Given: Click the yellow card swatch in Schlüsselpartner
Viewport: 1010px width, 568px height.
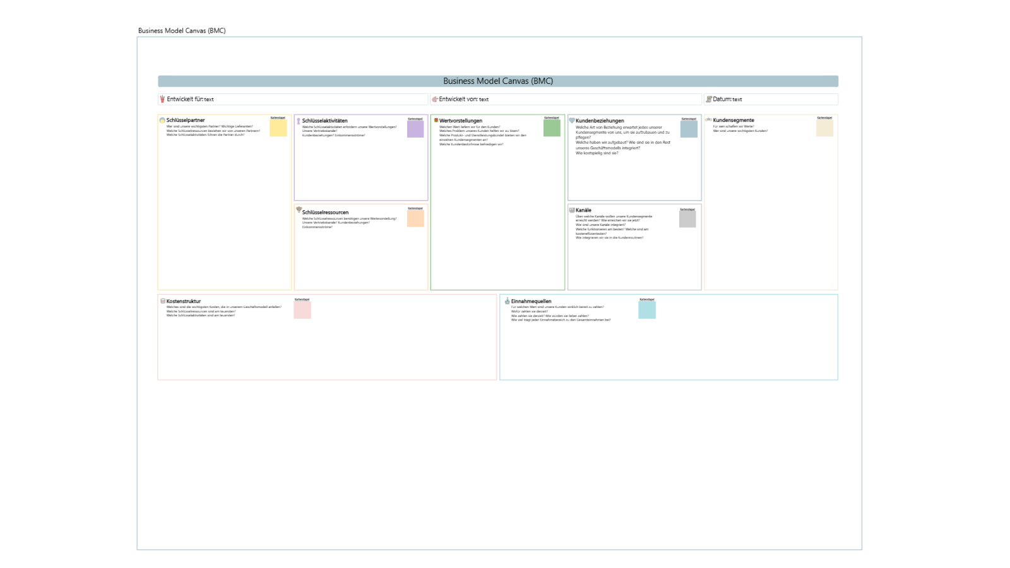Looking at the screenshot, I should (x=278, y=127).
